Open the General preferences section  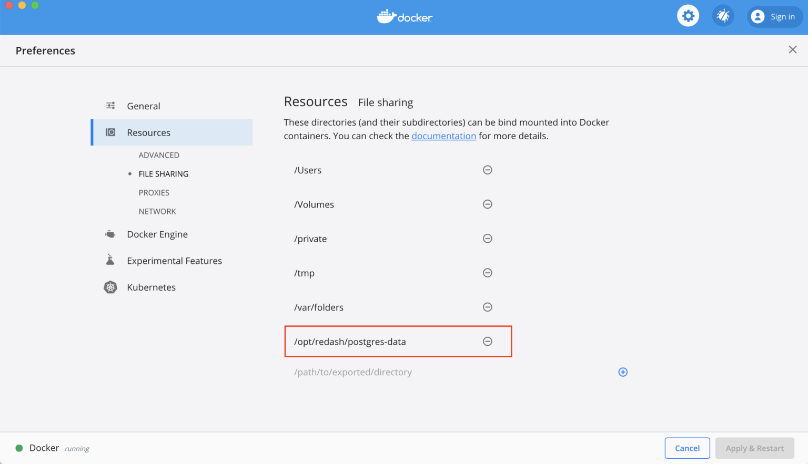[x=143, y=106]
